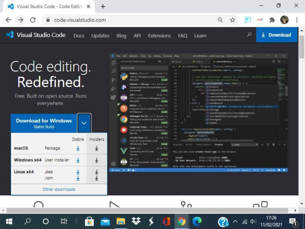Open Dropbox from the taskbar
Image resolution: width=305 pixels, height=229 pixels.
click(136, 221)
